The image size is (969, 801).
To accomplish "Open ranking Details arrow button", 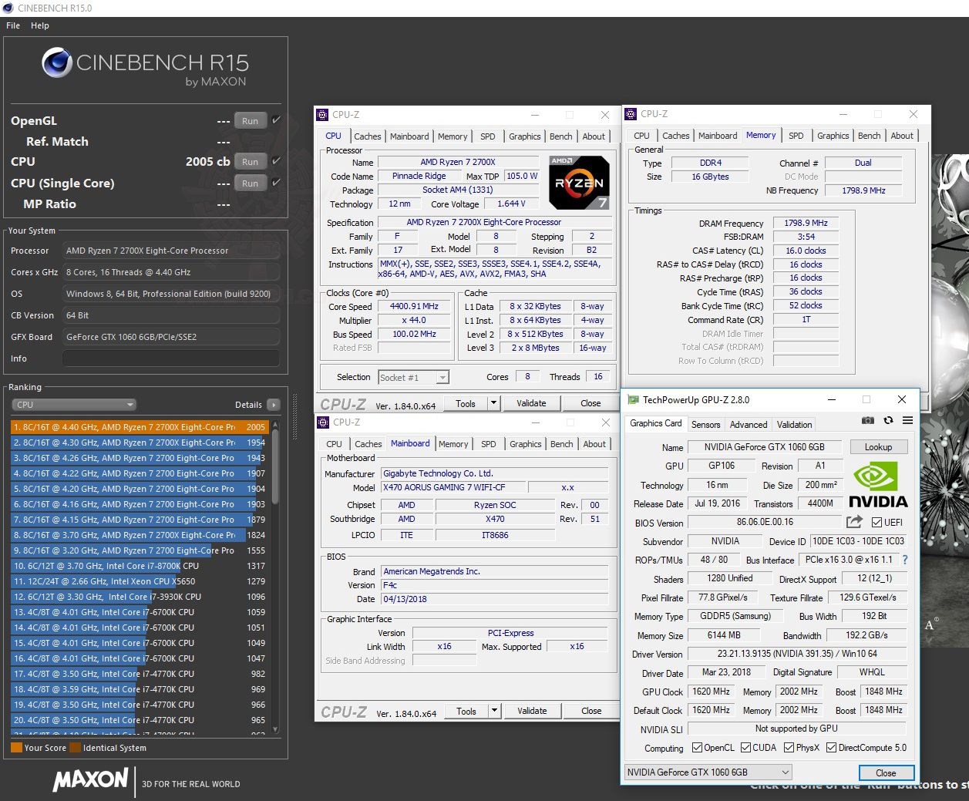I will click(x=274, y=405).
